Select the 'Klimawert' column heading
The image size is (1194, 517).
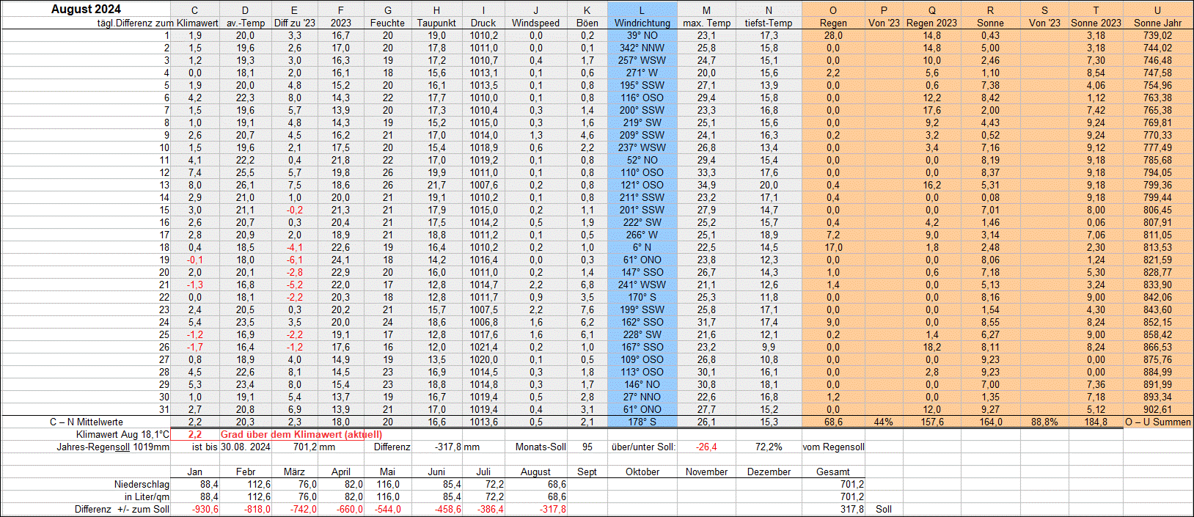197,23
